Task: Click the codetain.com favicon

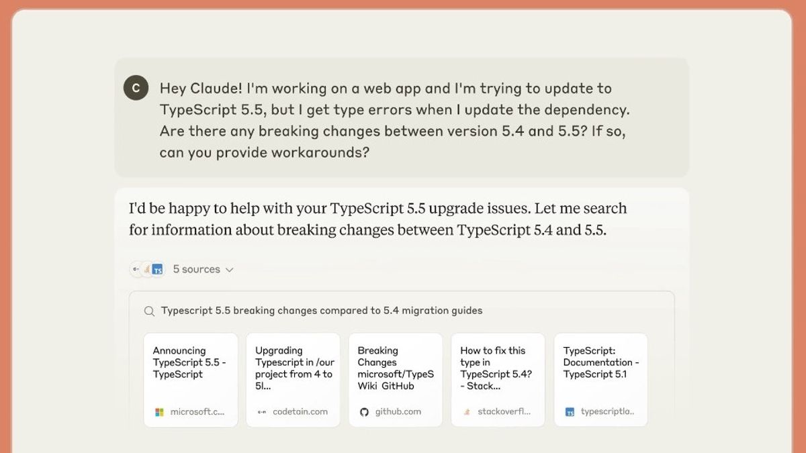Action: (x=262, y=412)
